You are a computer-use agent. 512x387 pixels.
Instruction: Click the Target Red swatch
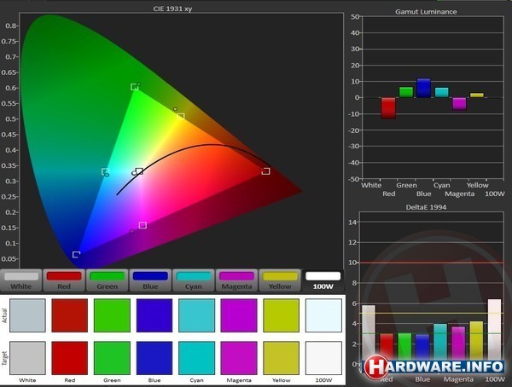click(70, 358)
